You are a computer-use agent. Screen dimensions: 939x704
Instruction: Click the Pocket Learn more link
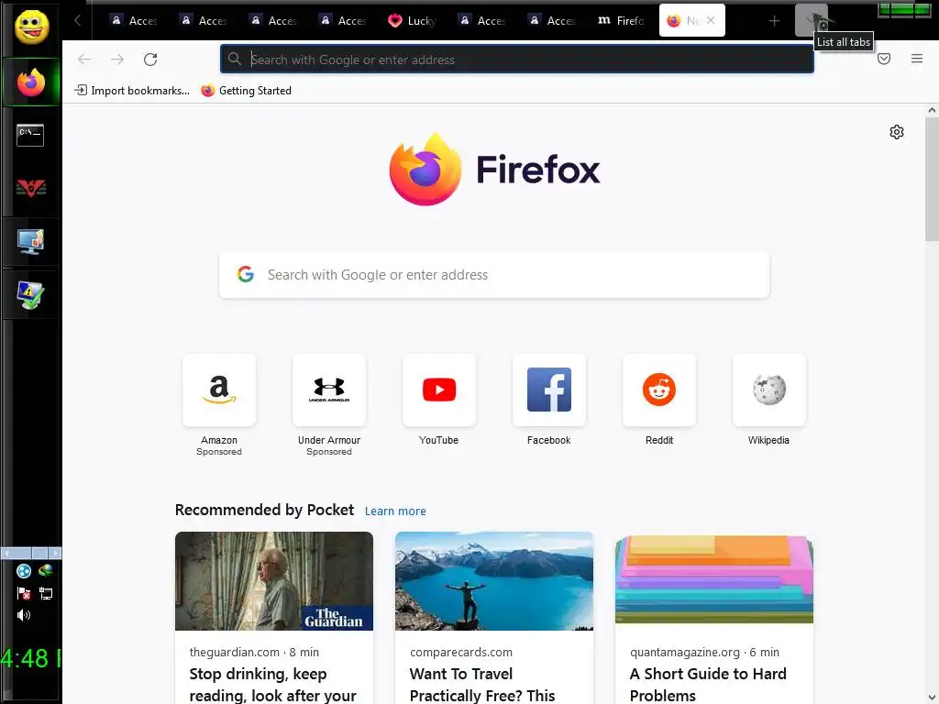pos(395,511)
